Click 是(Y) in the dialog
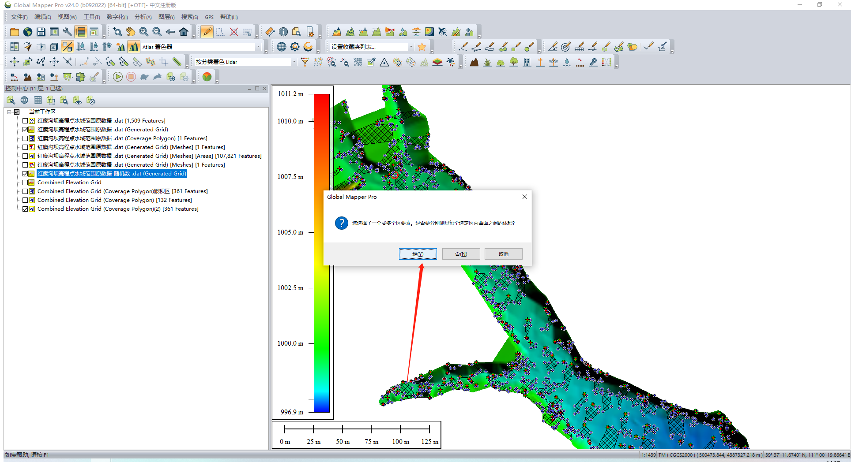Viewport: 851px width, 462px height. pyautogui.click(x=418, y=254)
